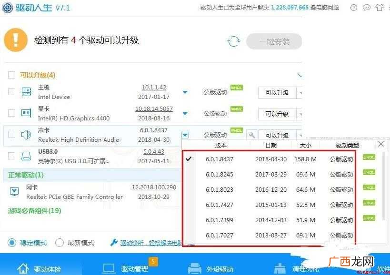
Task: Click the printer icon of 外设驱动
Action: tap(194, 268)
